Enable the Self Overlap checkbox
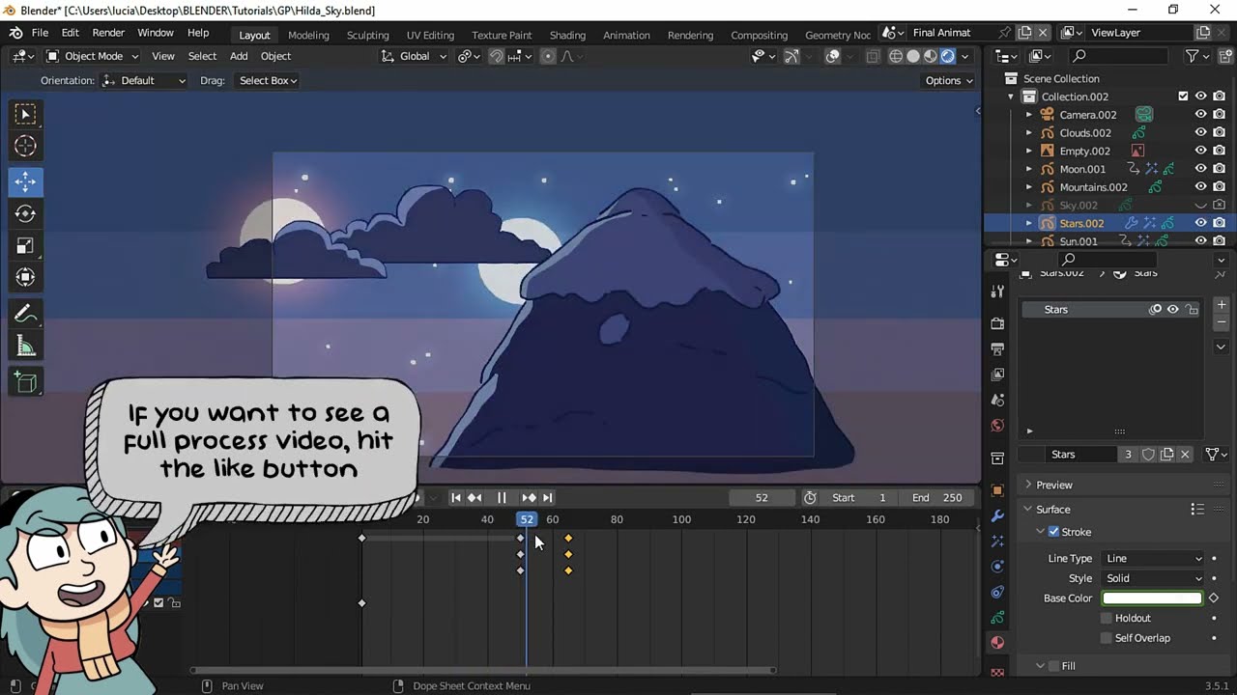The height and width of the screenshot is (695, 1237). tap(1107, 638)
